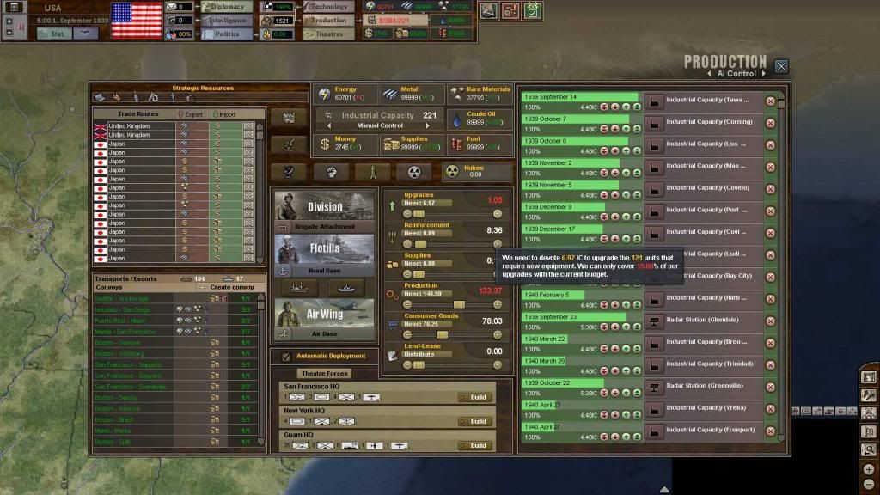Screen dimensions: 880x495
Task: Cycle Manual Control mode to the left
Action: point(329,126)
